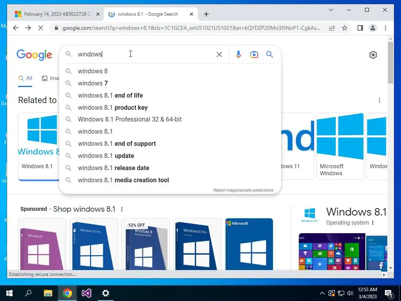Viewport: 401px width, 301px height.
Task: Open taskbar search magnifier
Action: tap(28, 293)
